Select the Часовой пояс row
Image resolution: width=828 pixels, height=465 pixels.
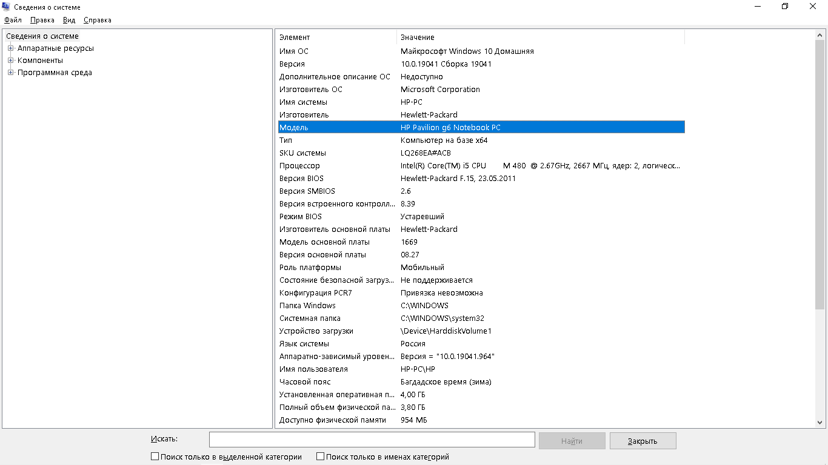pos(481,382)
